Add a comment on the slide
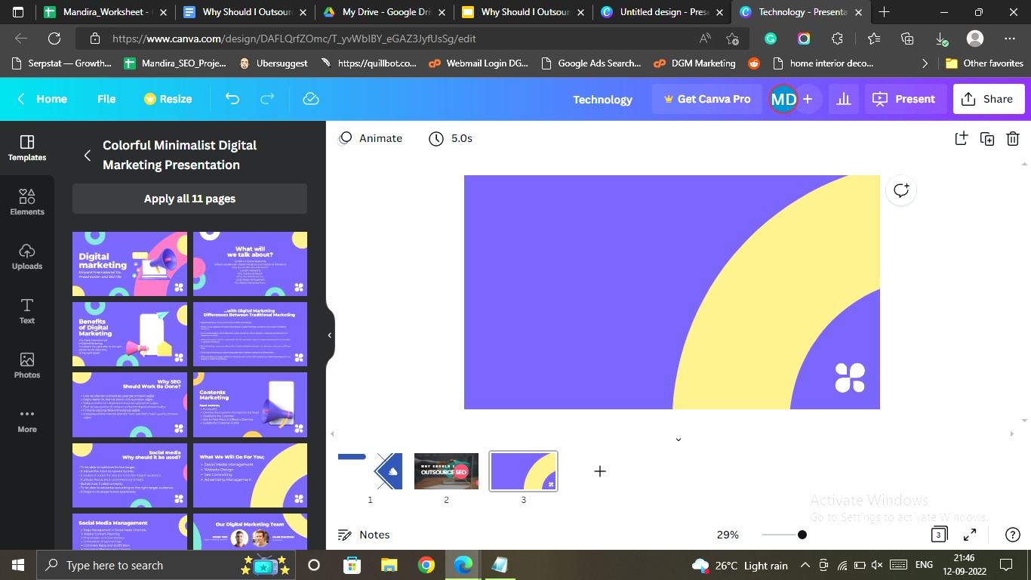Image resolution: width=1031 pixels, height=580 pixels. (x=901, y=190)
